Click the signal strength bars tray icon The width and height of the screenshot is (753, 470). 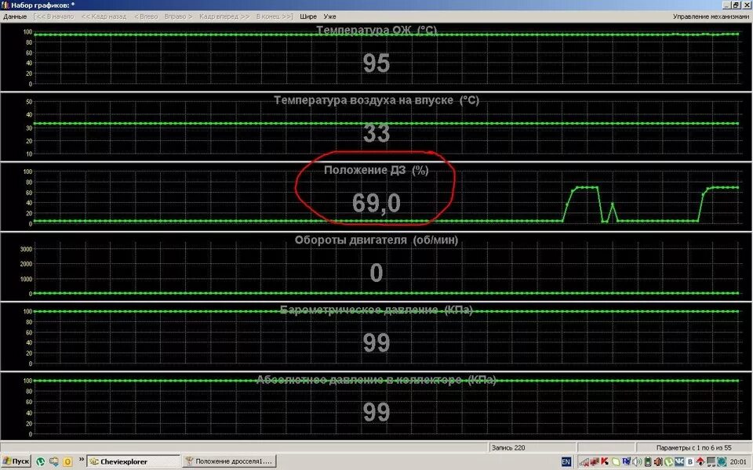coord(584,462)
